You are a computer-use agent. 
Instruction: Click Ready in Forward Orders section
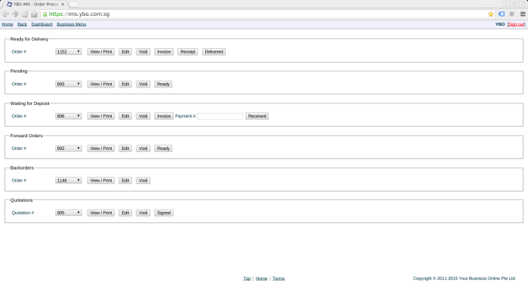[164, 149]
